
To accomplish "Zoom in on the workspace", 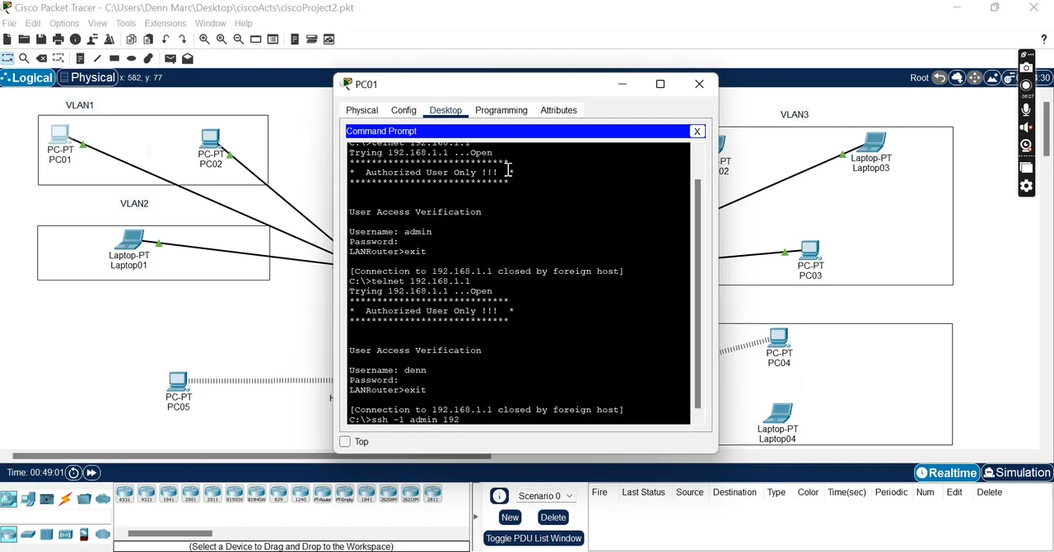I will coord(204,39).
